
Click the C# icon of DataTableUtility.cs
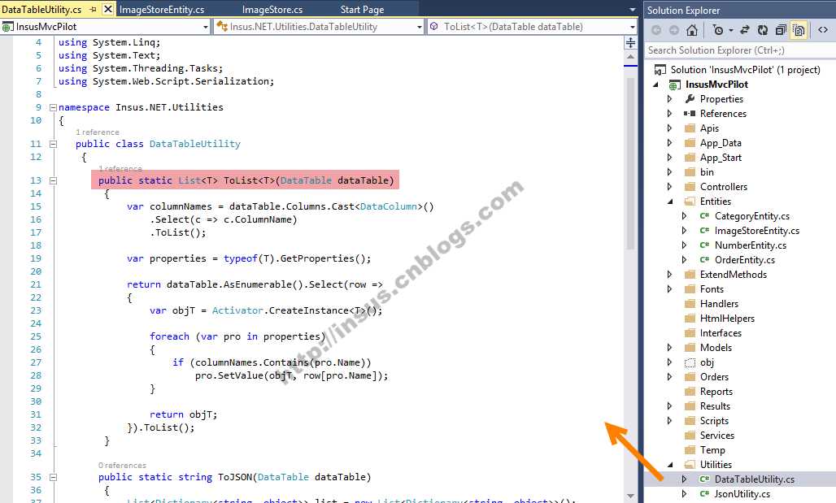pos(704,479)
